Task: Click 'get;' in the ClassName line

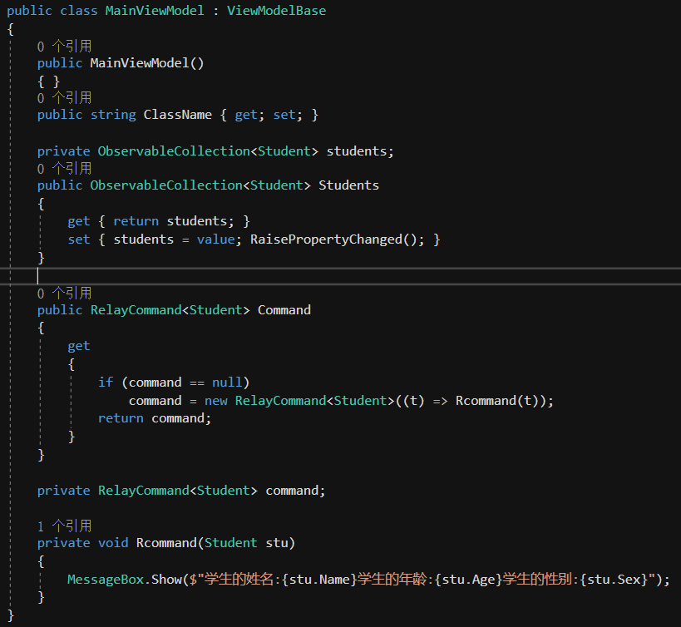Action: [249, 115]
